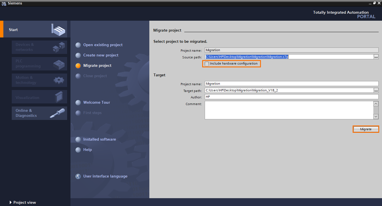This screenshot has height=206, width=382.
Task: Click the Comment box scroll down arrow
Action: point(376,117)
